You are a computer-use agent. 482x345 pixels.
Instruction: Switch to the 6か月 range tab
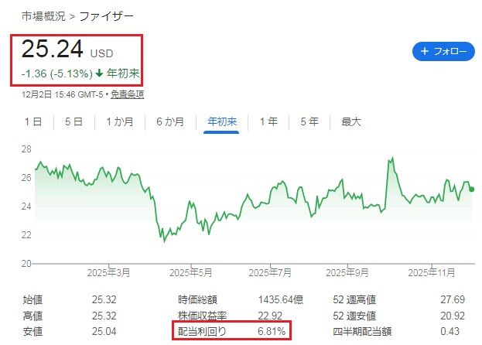[x=170, y=121]
